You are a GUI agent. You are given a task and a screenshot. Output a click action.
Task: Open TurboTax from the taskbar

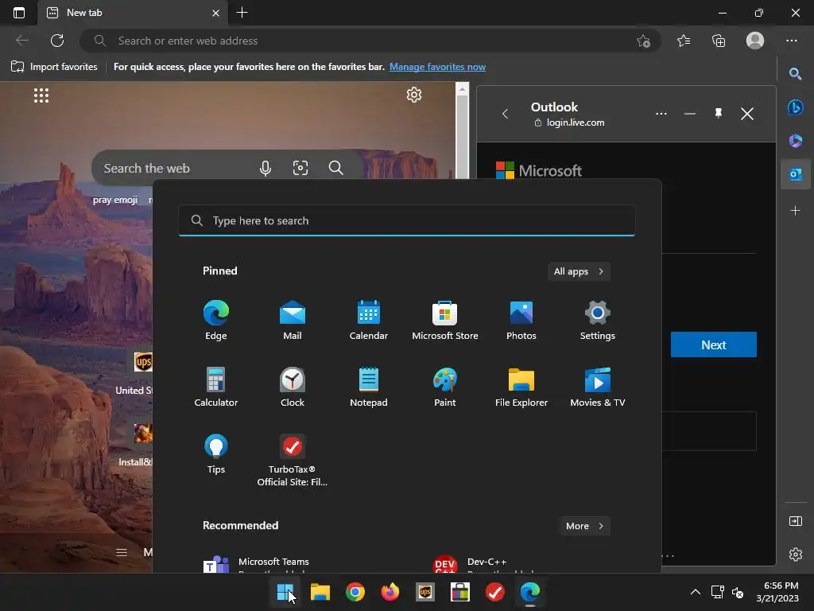point(494,592)
